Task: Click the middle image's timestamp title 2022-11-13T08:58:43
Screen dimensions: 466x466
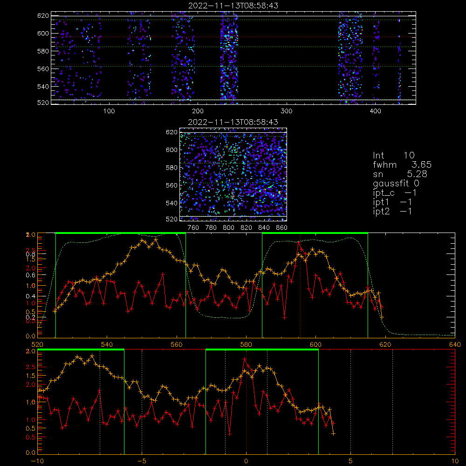Action: [x=233, y=122]
